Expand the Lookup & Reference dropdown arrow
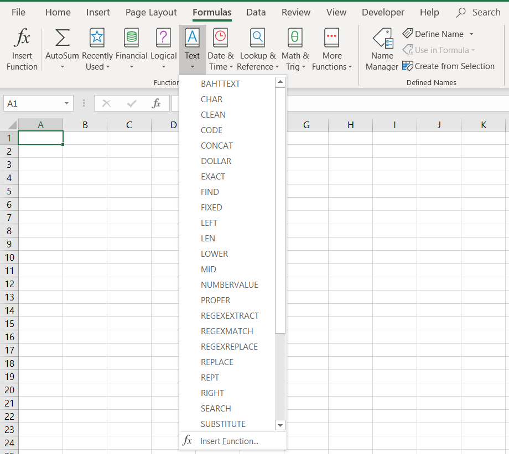 click(x=277, y=67)
